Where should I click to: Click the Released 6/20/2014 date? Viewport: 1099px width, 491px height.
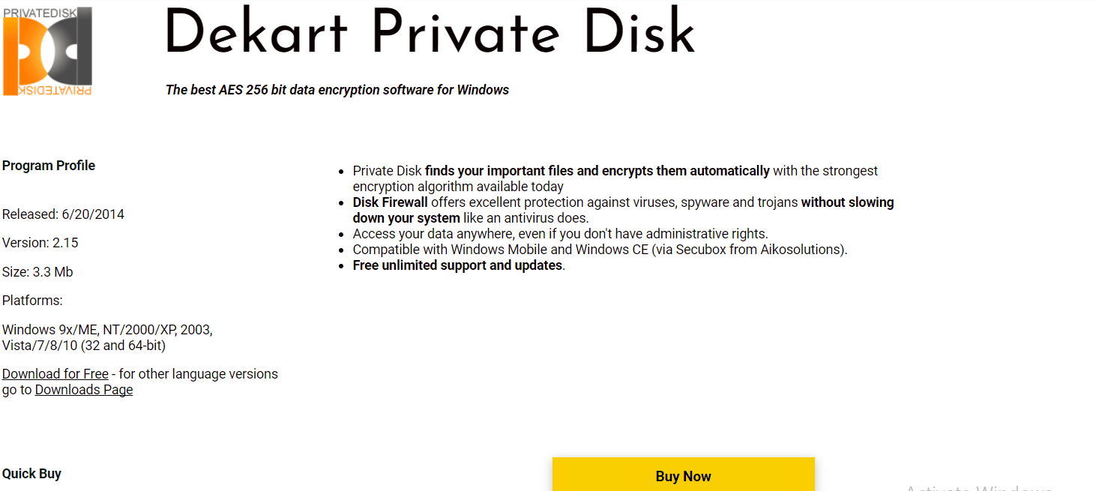click(x=63, y=214)
